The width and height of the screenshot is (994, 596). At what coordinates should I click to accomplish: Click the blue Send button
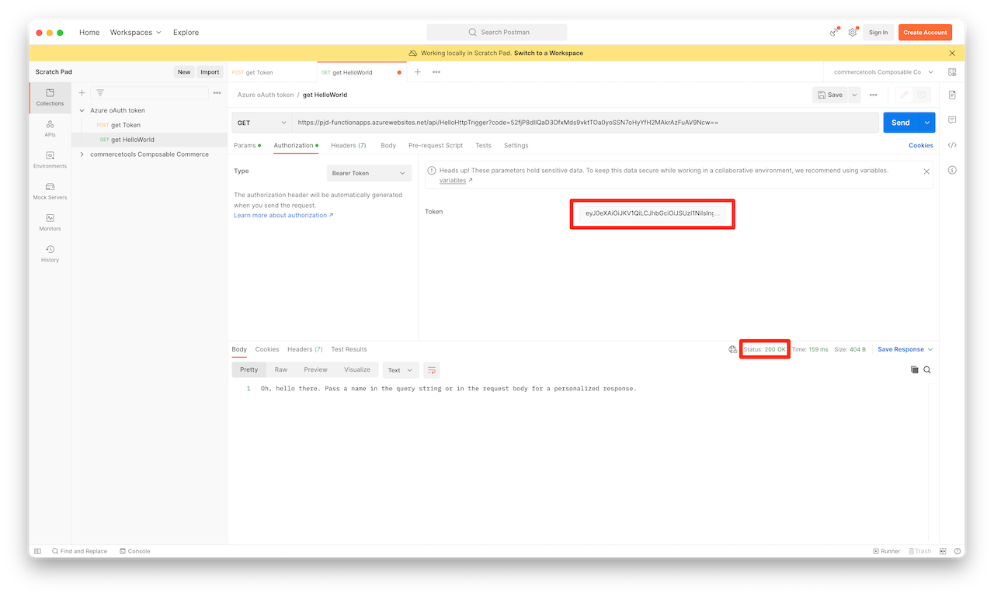901,123
